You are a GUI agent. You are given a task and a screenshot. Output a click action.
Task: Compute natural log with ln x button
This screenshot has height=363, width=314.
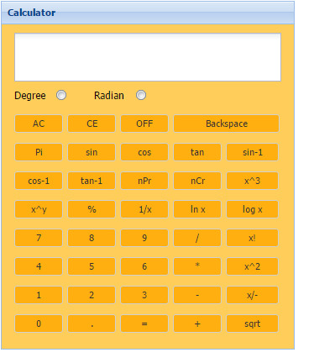point(197,209)
